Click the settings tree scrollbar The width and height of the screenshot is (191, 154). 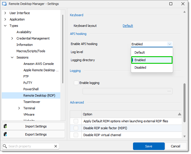[63, 49]
